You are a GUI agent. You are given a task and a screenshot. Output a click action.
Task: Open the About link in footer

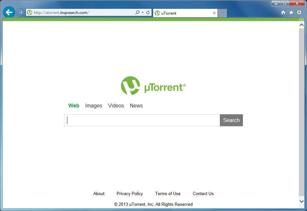point(99,193)
